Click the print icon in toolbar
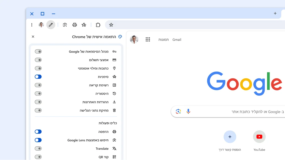 [x=74, y=25]
